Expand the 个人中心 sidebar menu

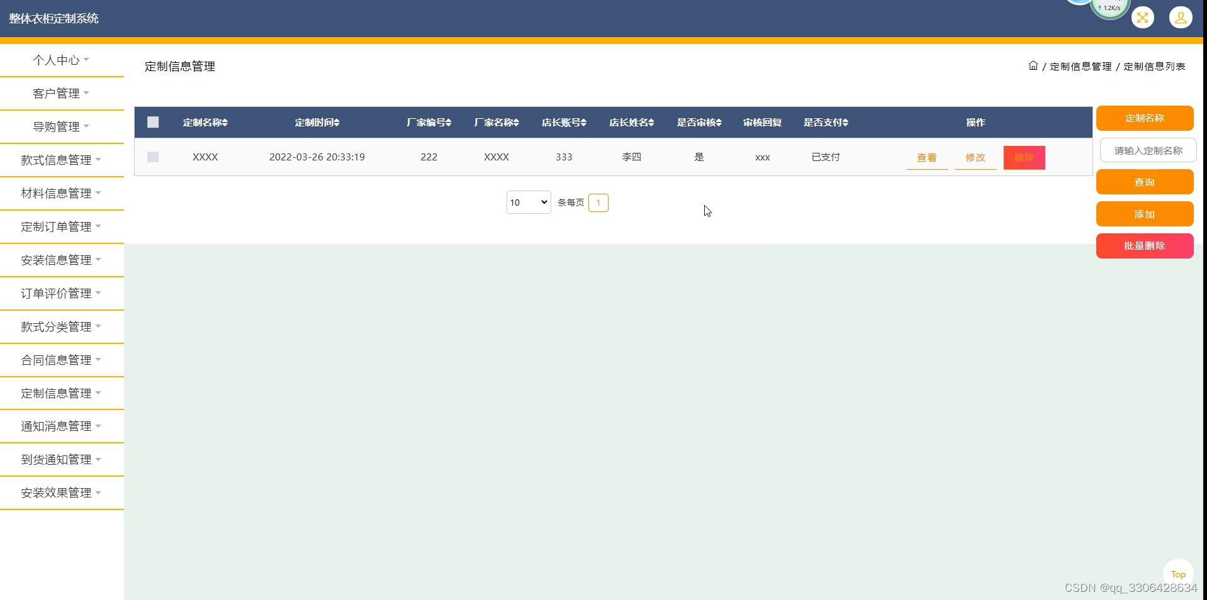62,60
